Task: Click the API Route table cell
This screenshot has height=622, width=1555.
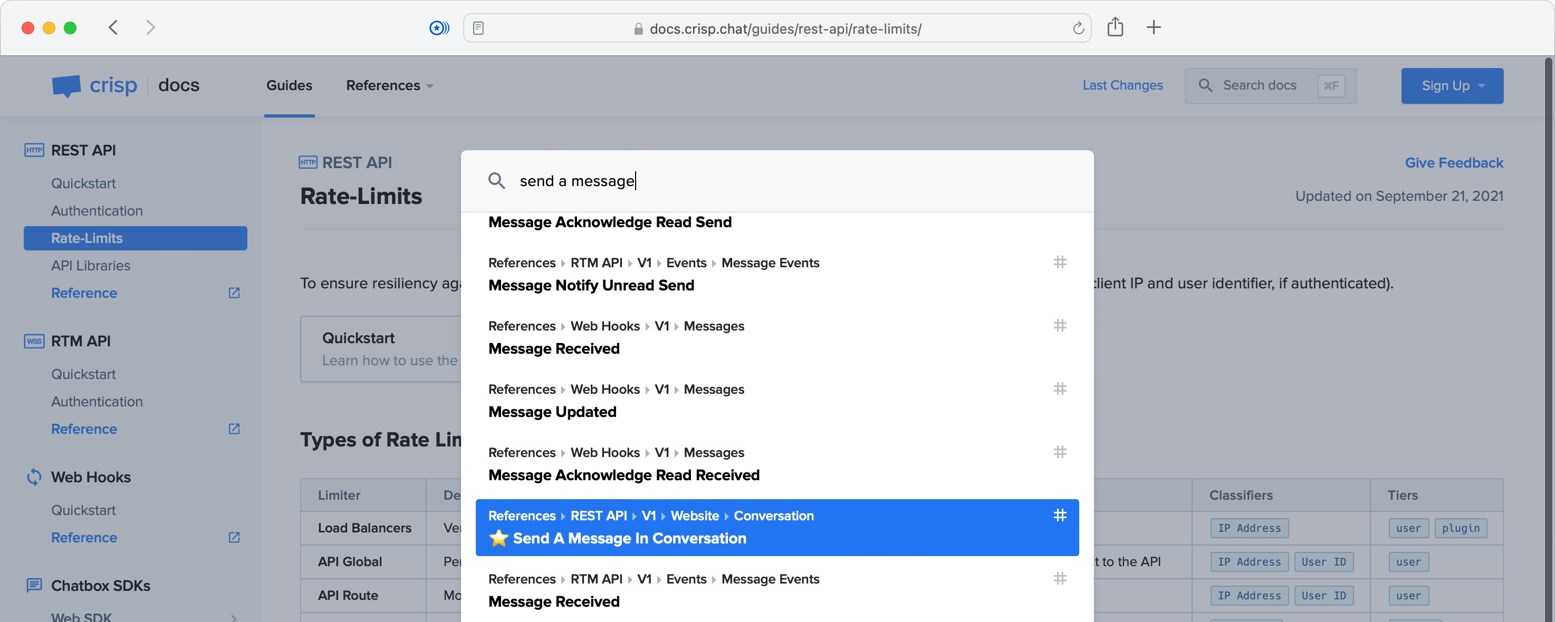Action: (x=364, y=596)
